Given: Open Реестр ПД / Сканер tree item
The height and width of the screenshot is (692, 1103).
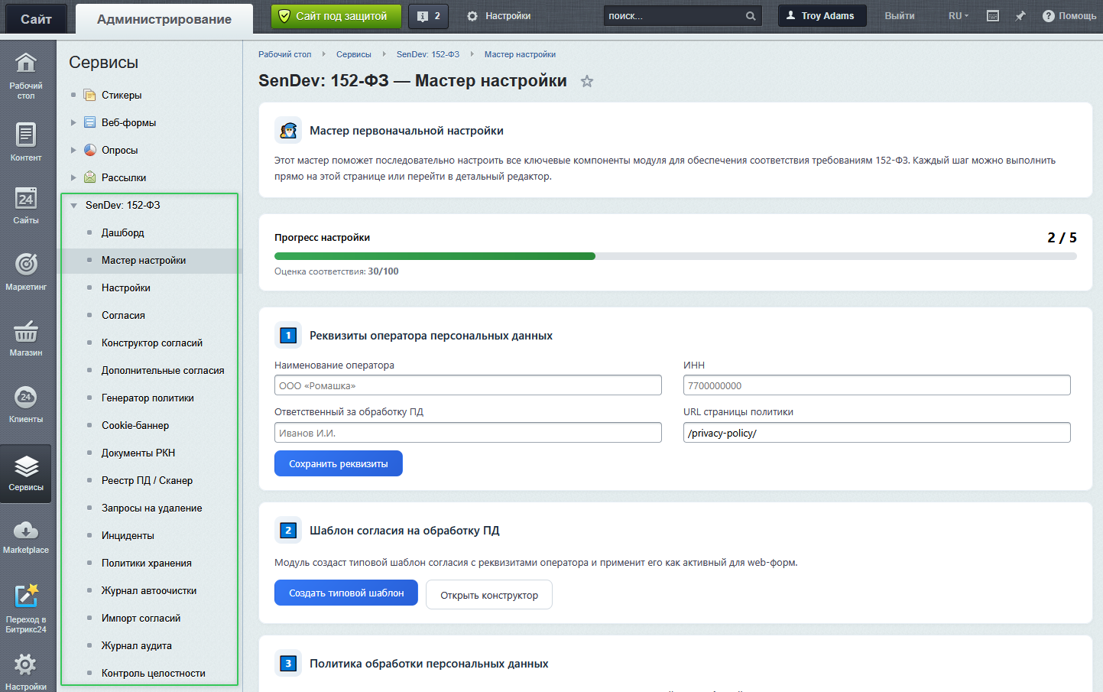Looking at the screenshot, I should pyautogui.click(x=147, y=480).
